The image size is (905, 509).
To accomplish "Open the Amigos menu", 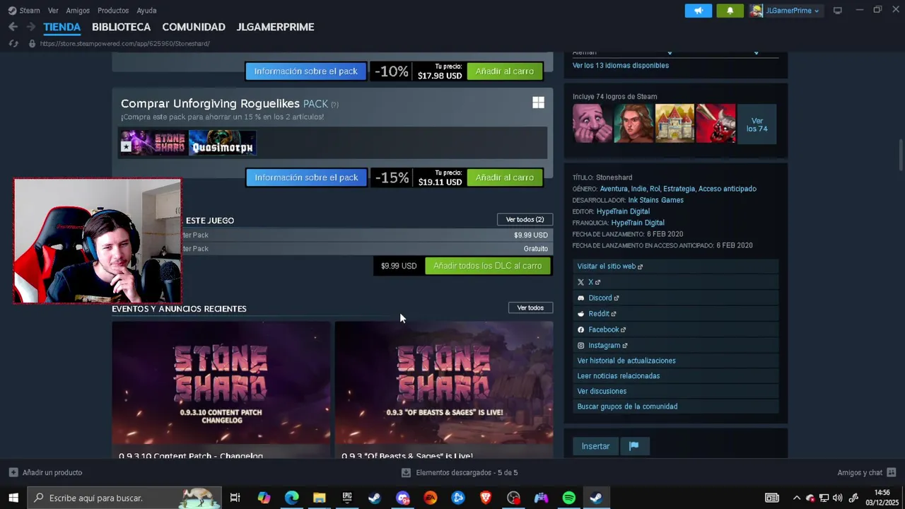I will 78,11.
